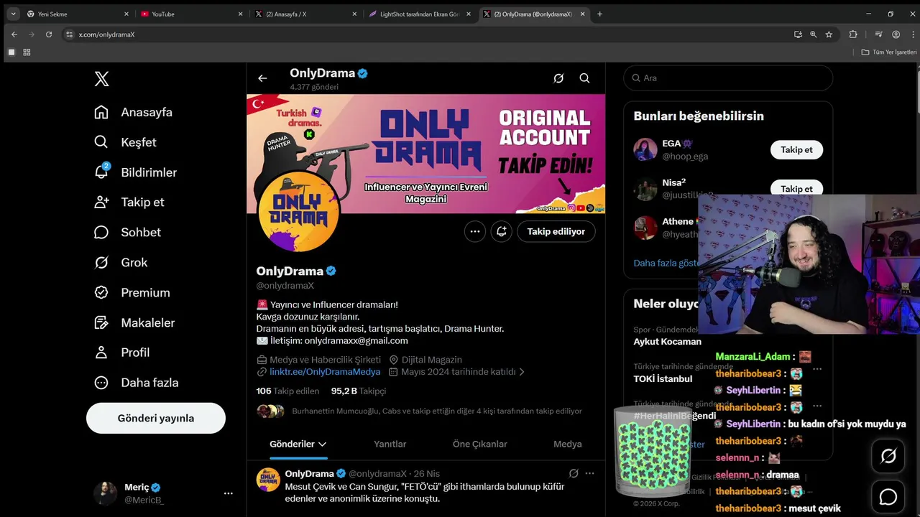920x517 pixels.
Task: Go to Profil page
Action: pos(122,352)
